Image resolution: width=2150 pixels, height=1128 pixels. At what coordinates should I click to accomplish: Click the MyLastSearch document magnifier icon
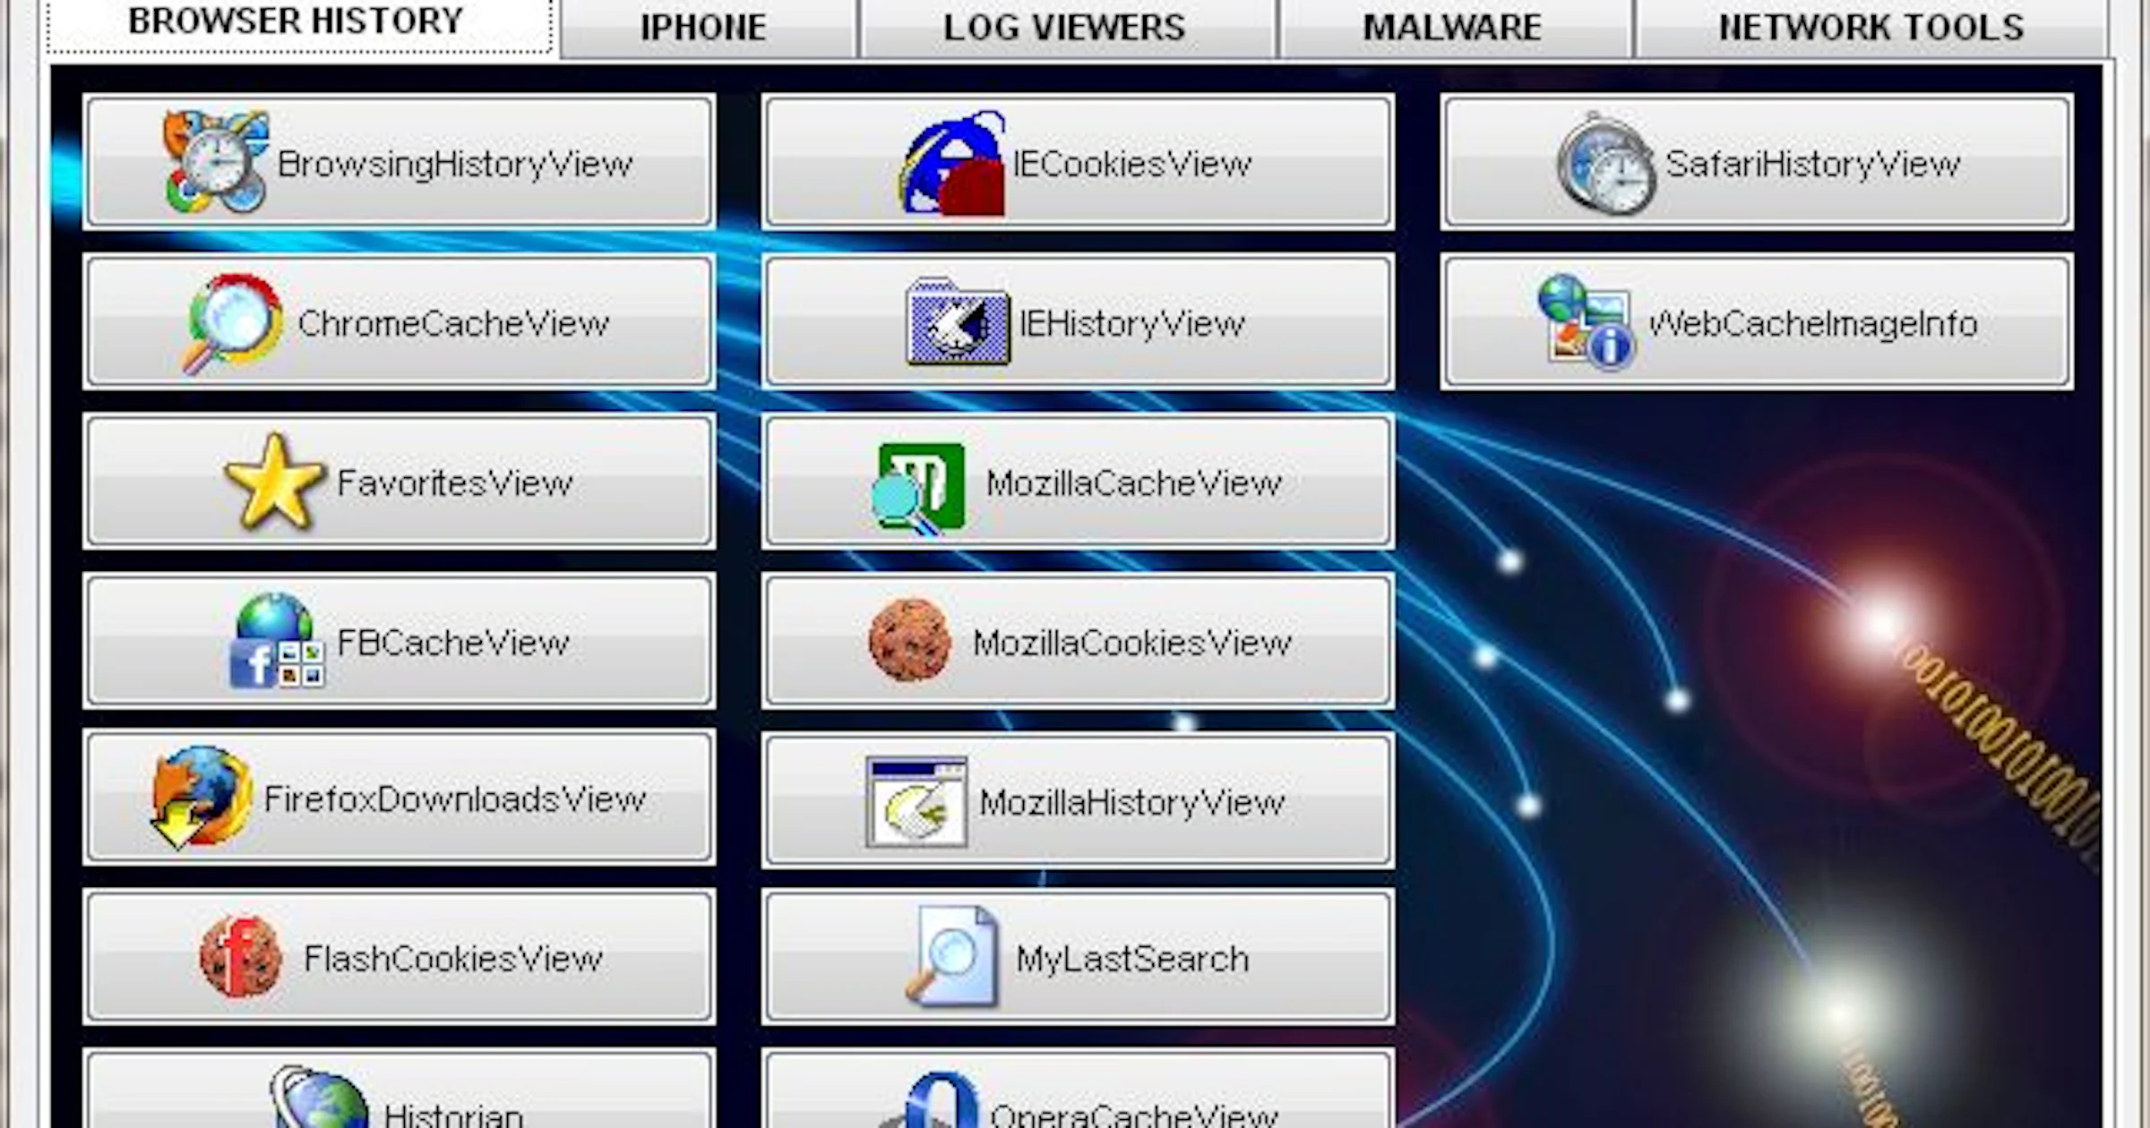click(x=951, y=956)
